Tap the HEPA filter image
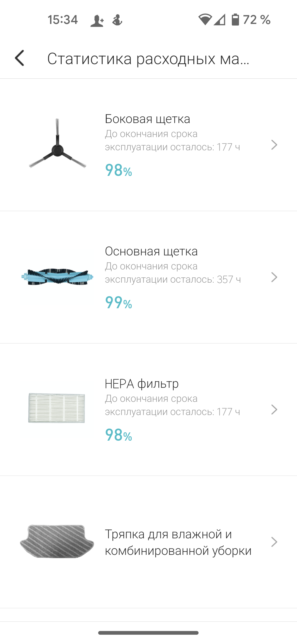The height and width of the screenshot is (644, 297). click(57, 408)
